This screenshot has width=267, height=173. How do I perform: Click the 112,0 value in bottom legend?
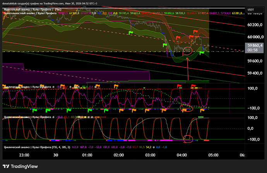pyautogui.click(x=75, y=147)
